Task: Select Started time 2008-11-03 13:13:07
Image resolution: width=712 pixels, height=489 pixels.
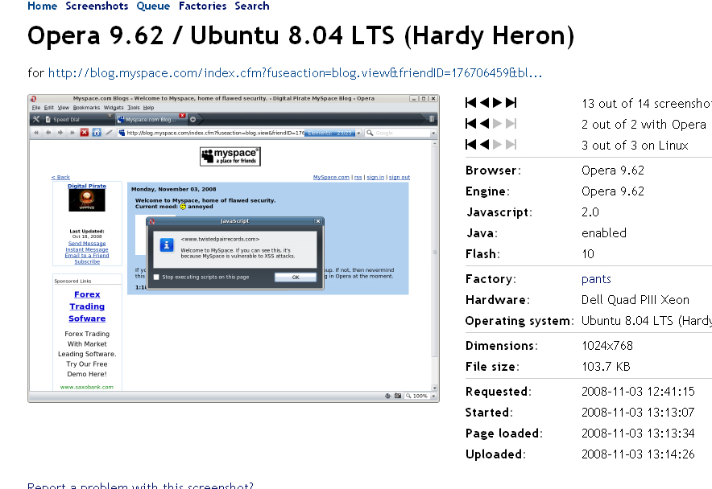Action: 638,413
